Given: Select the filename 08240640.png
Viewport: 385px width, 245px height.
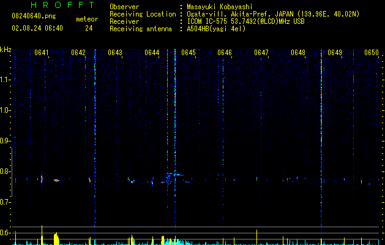Looking at the screenshot, I should [x=34, y=16].
